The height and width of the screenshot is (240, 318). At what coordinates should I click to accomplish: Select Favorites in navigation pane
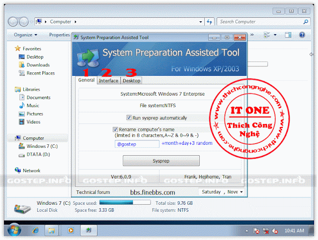pyautogui.click(x=32, y=49)
